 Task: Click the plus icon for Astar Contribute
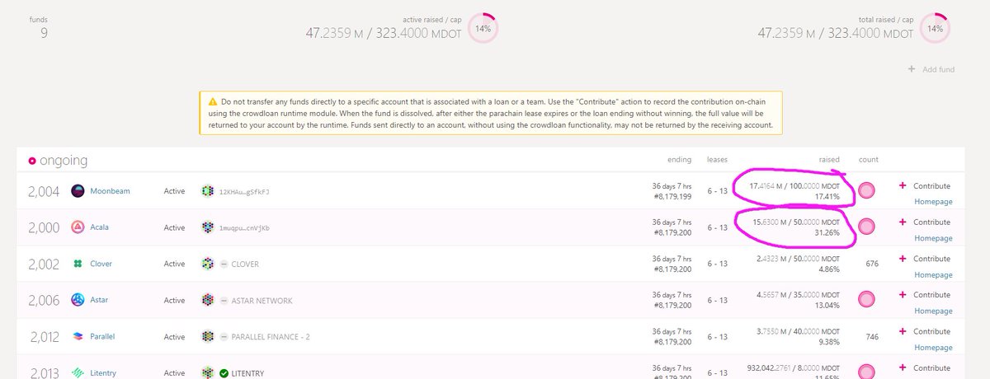(x=903, y=294)
